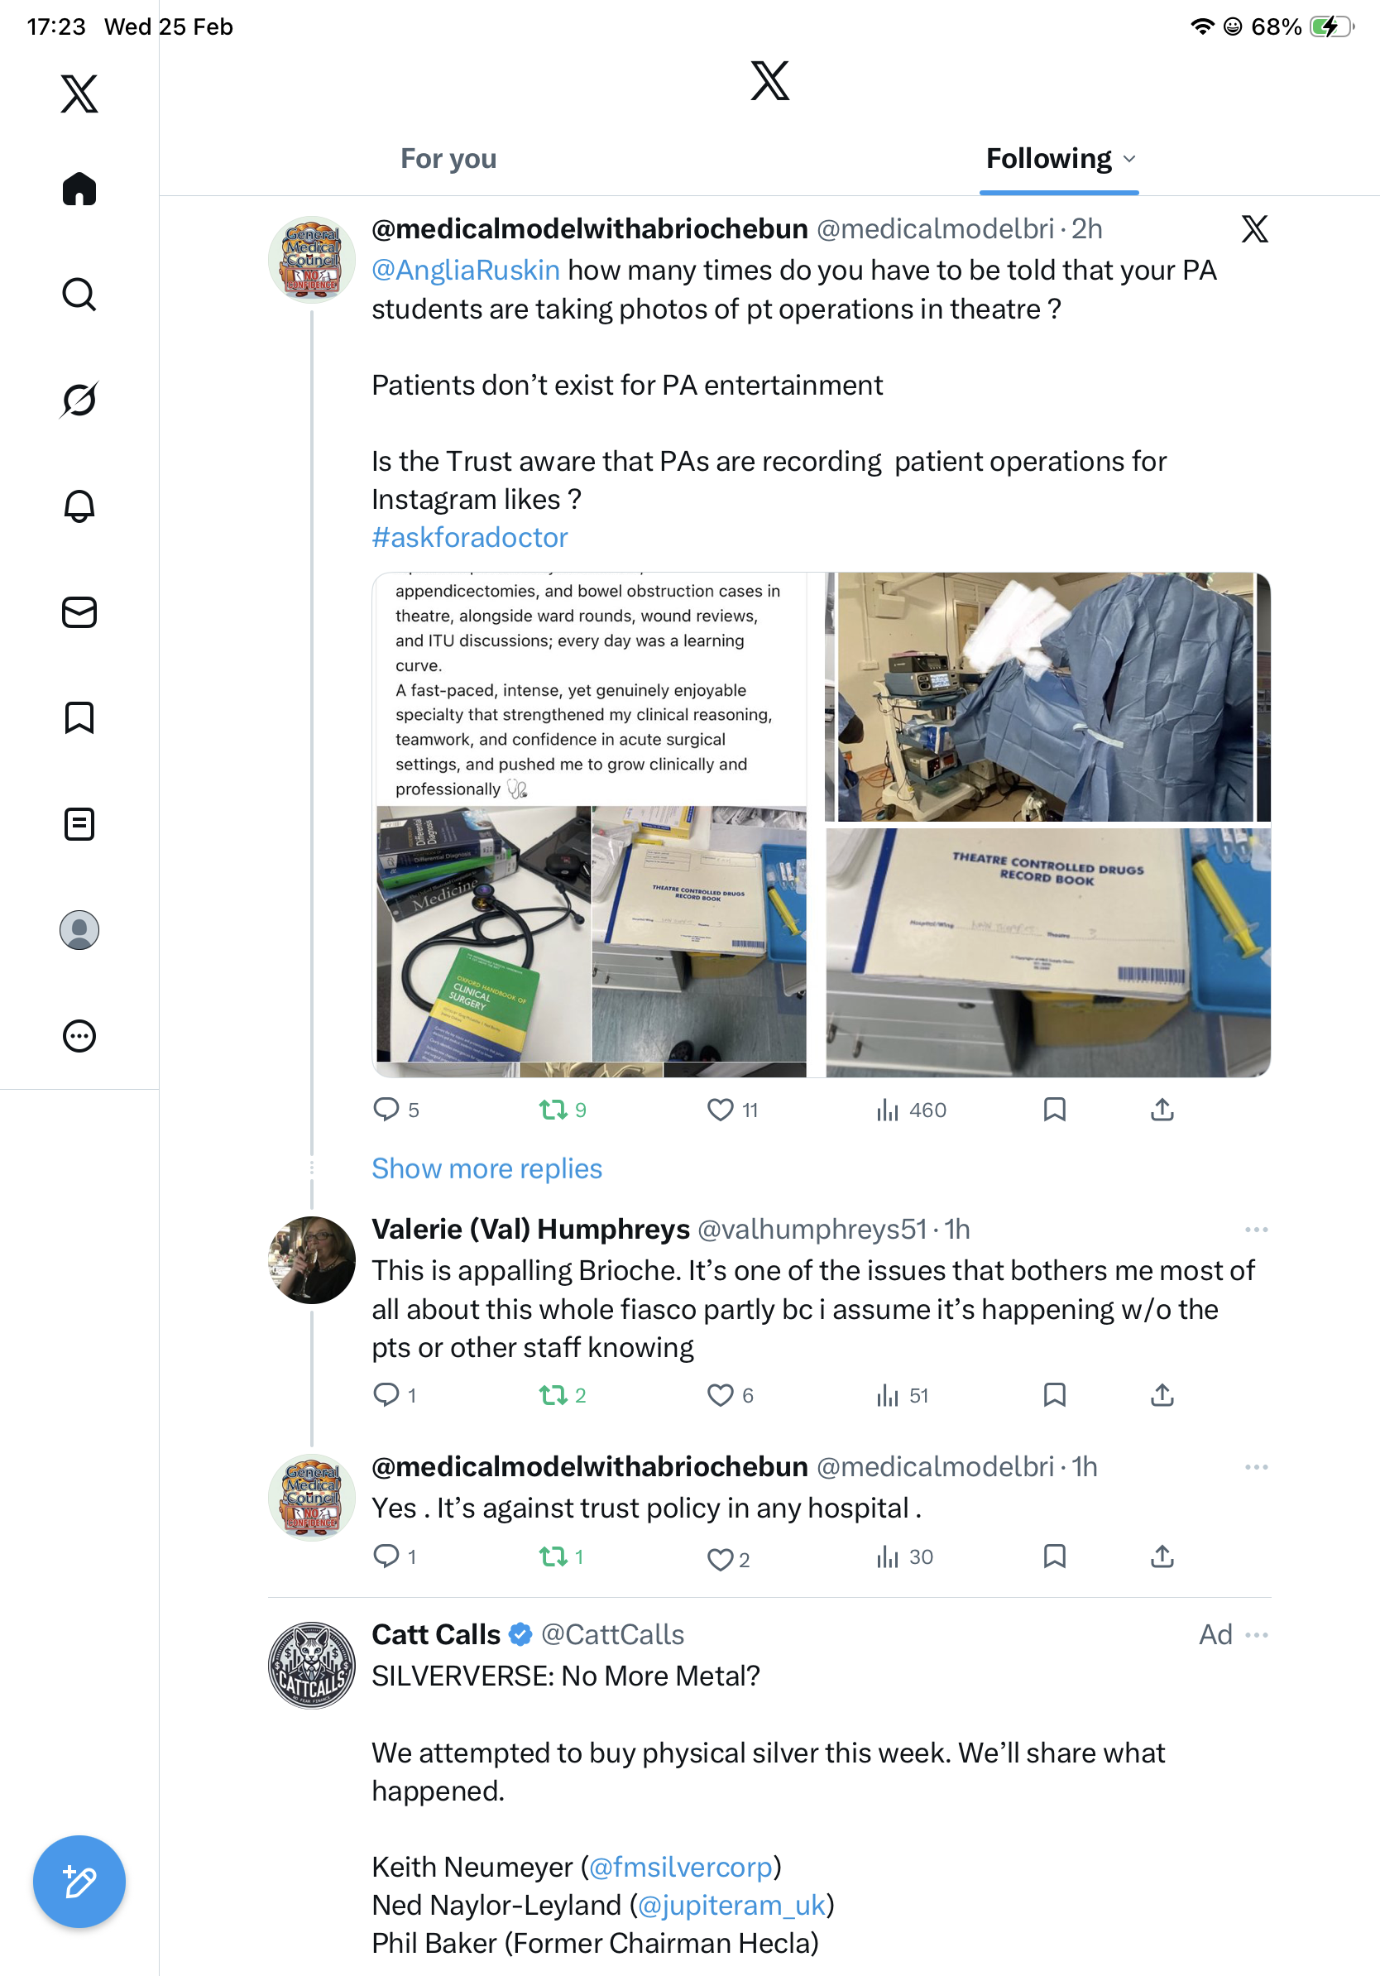
Task: Open the Search icon in the sidebar
Action: (x=79, y=295)
